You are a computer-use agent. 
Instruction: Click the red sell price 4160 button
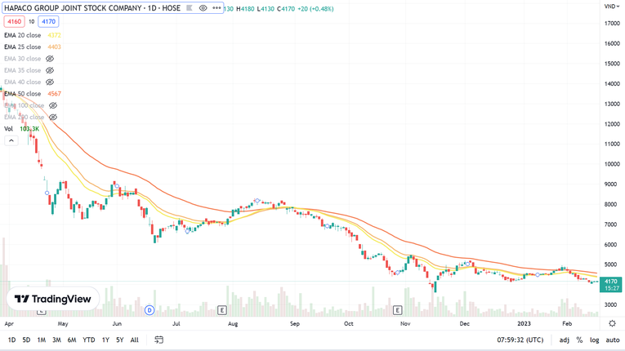[14, 22]
